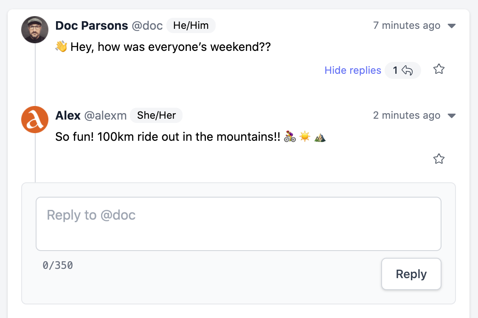Image resolution: width=478 pixels, height=318 pixels.
Task: Collapse replies using Hide replies
Action: 353,70
